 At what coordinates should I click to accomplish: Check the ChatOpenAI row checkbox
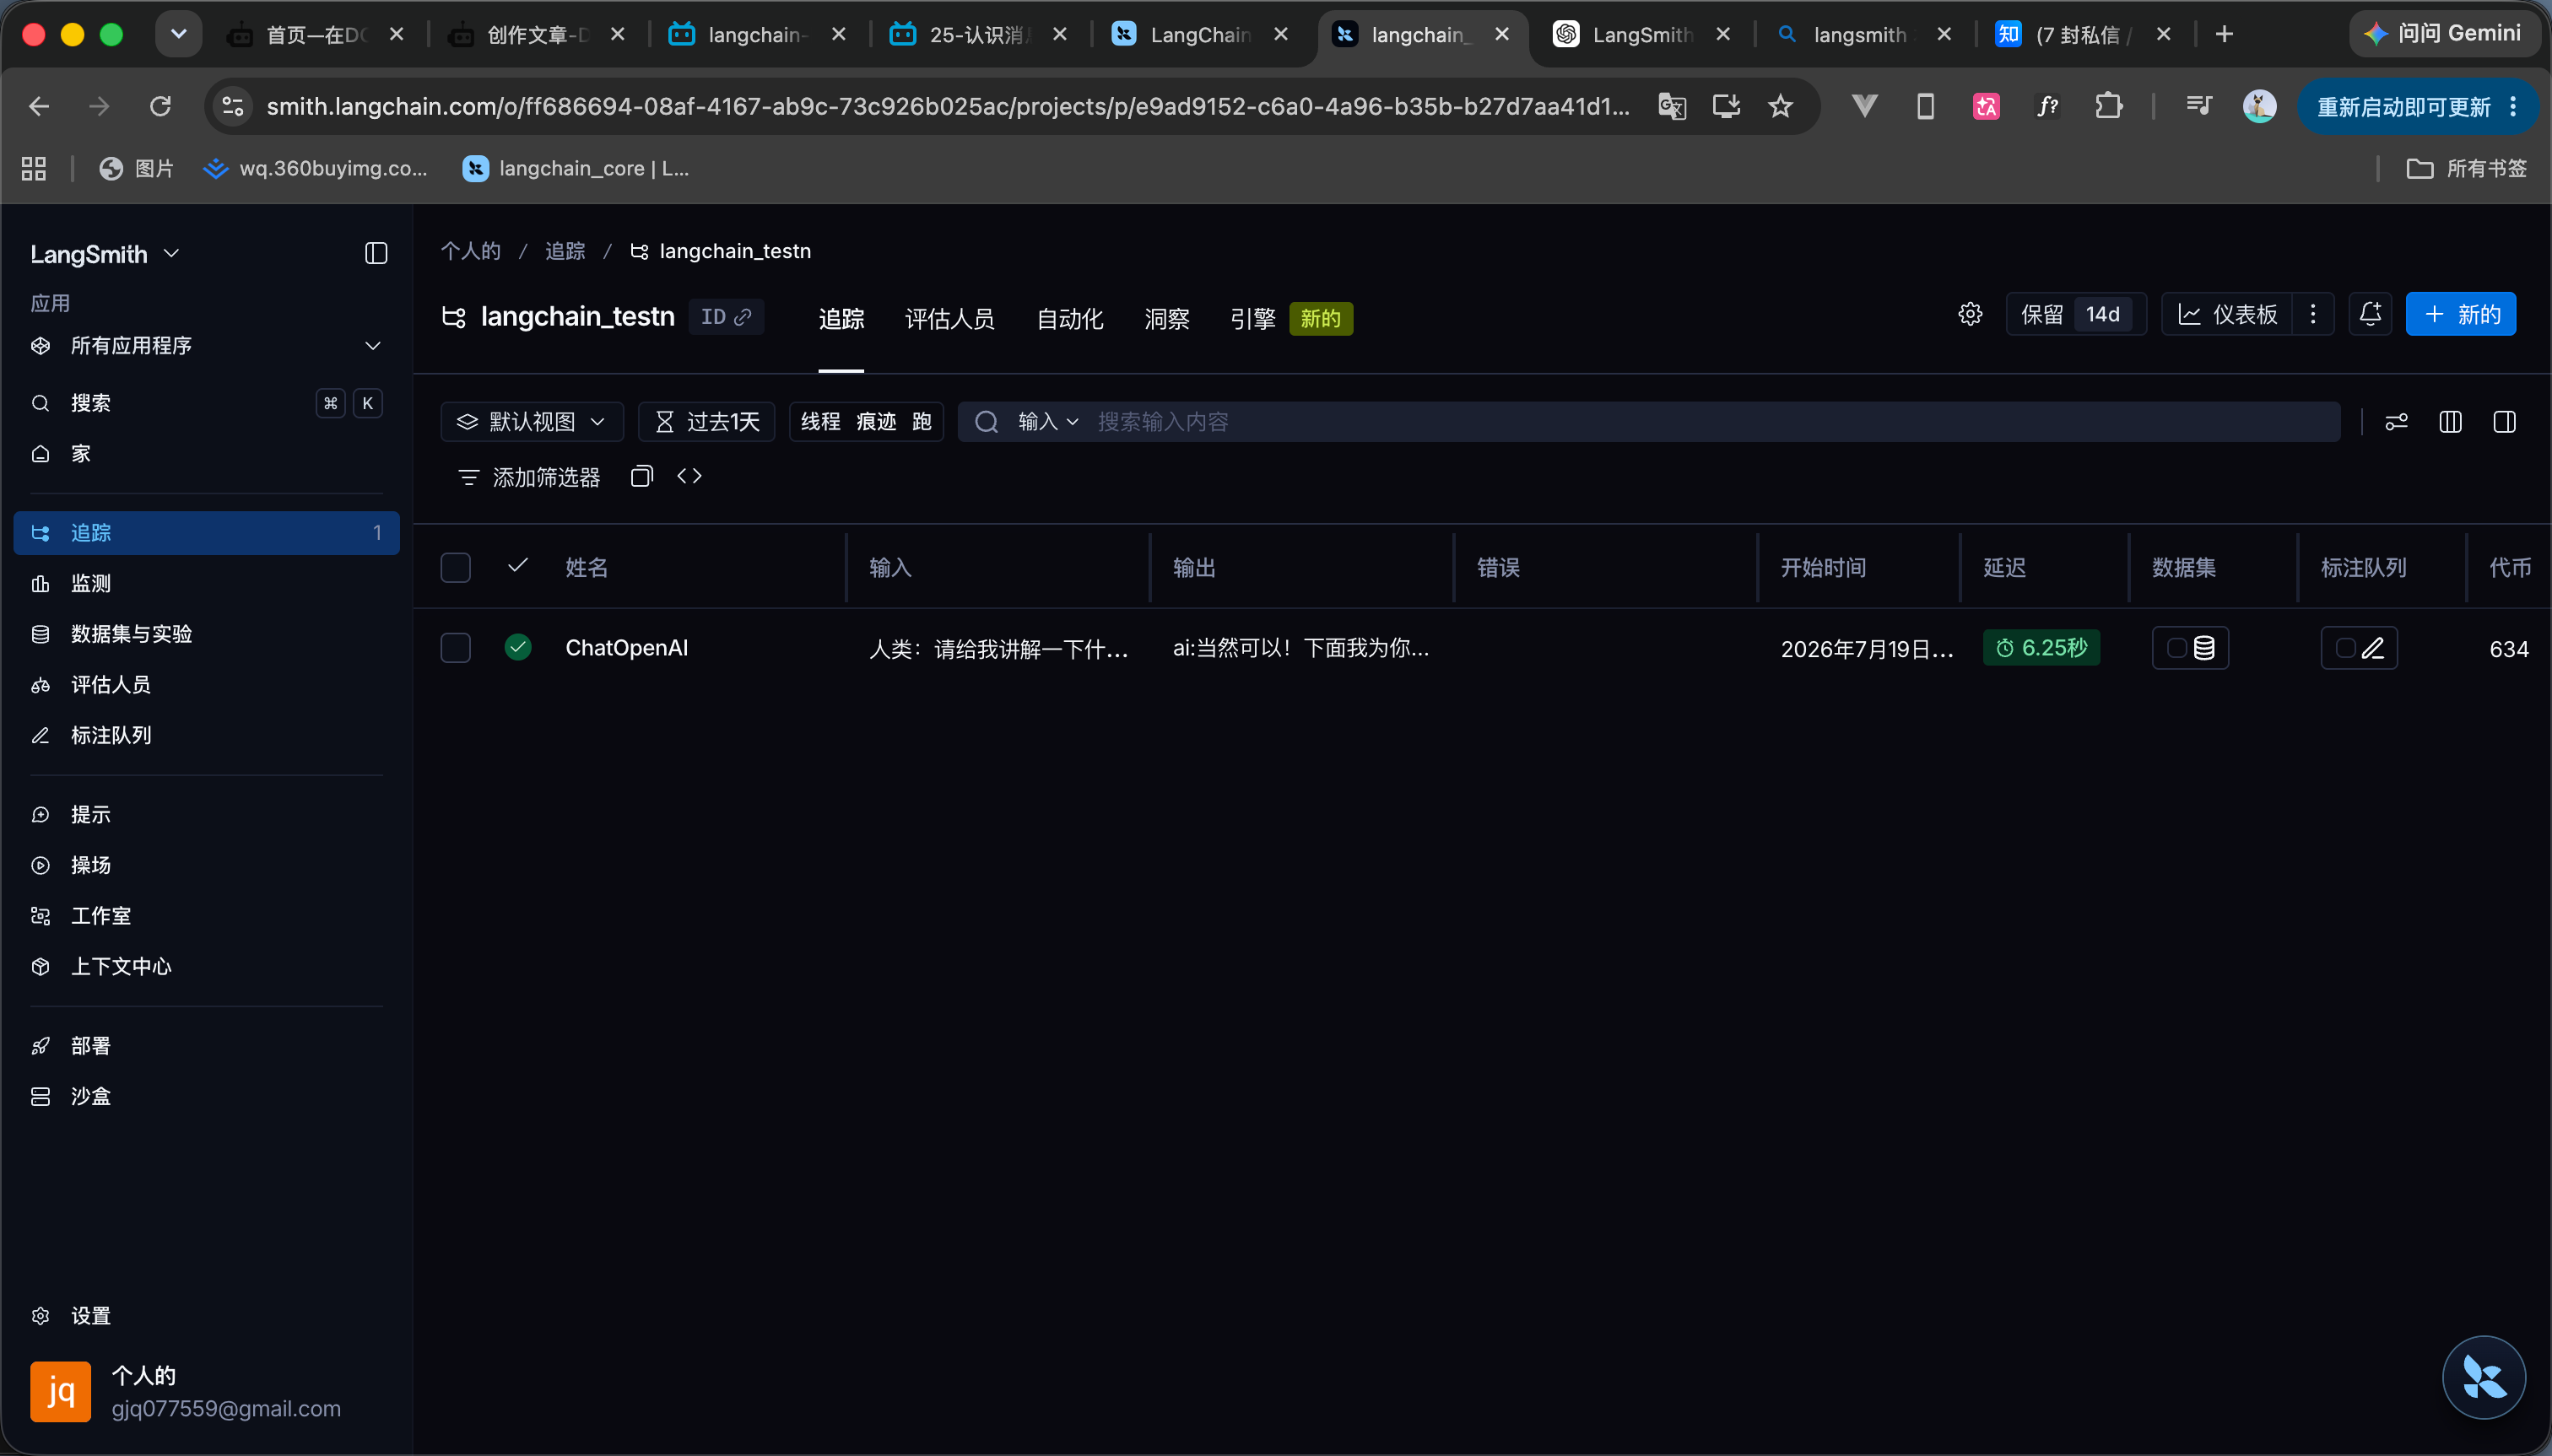tap(455, 648)
